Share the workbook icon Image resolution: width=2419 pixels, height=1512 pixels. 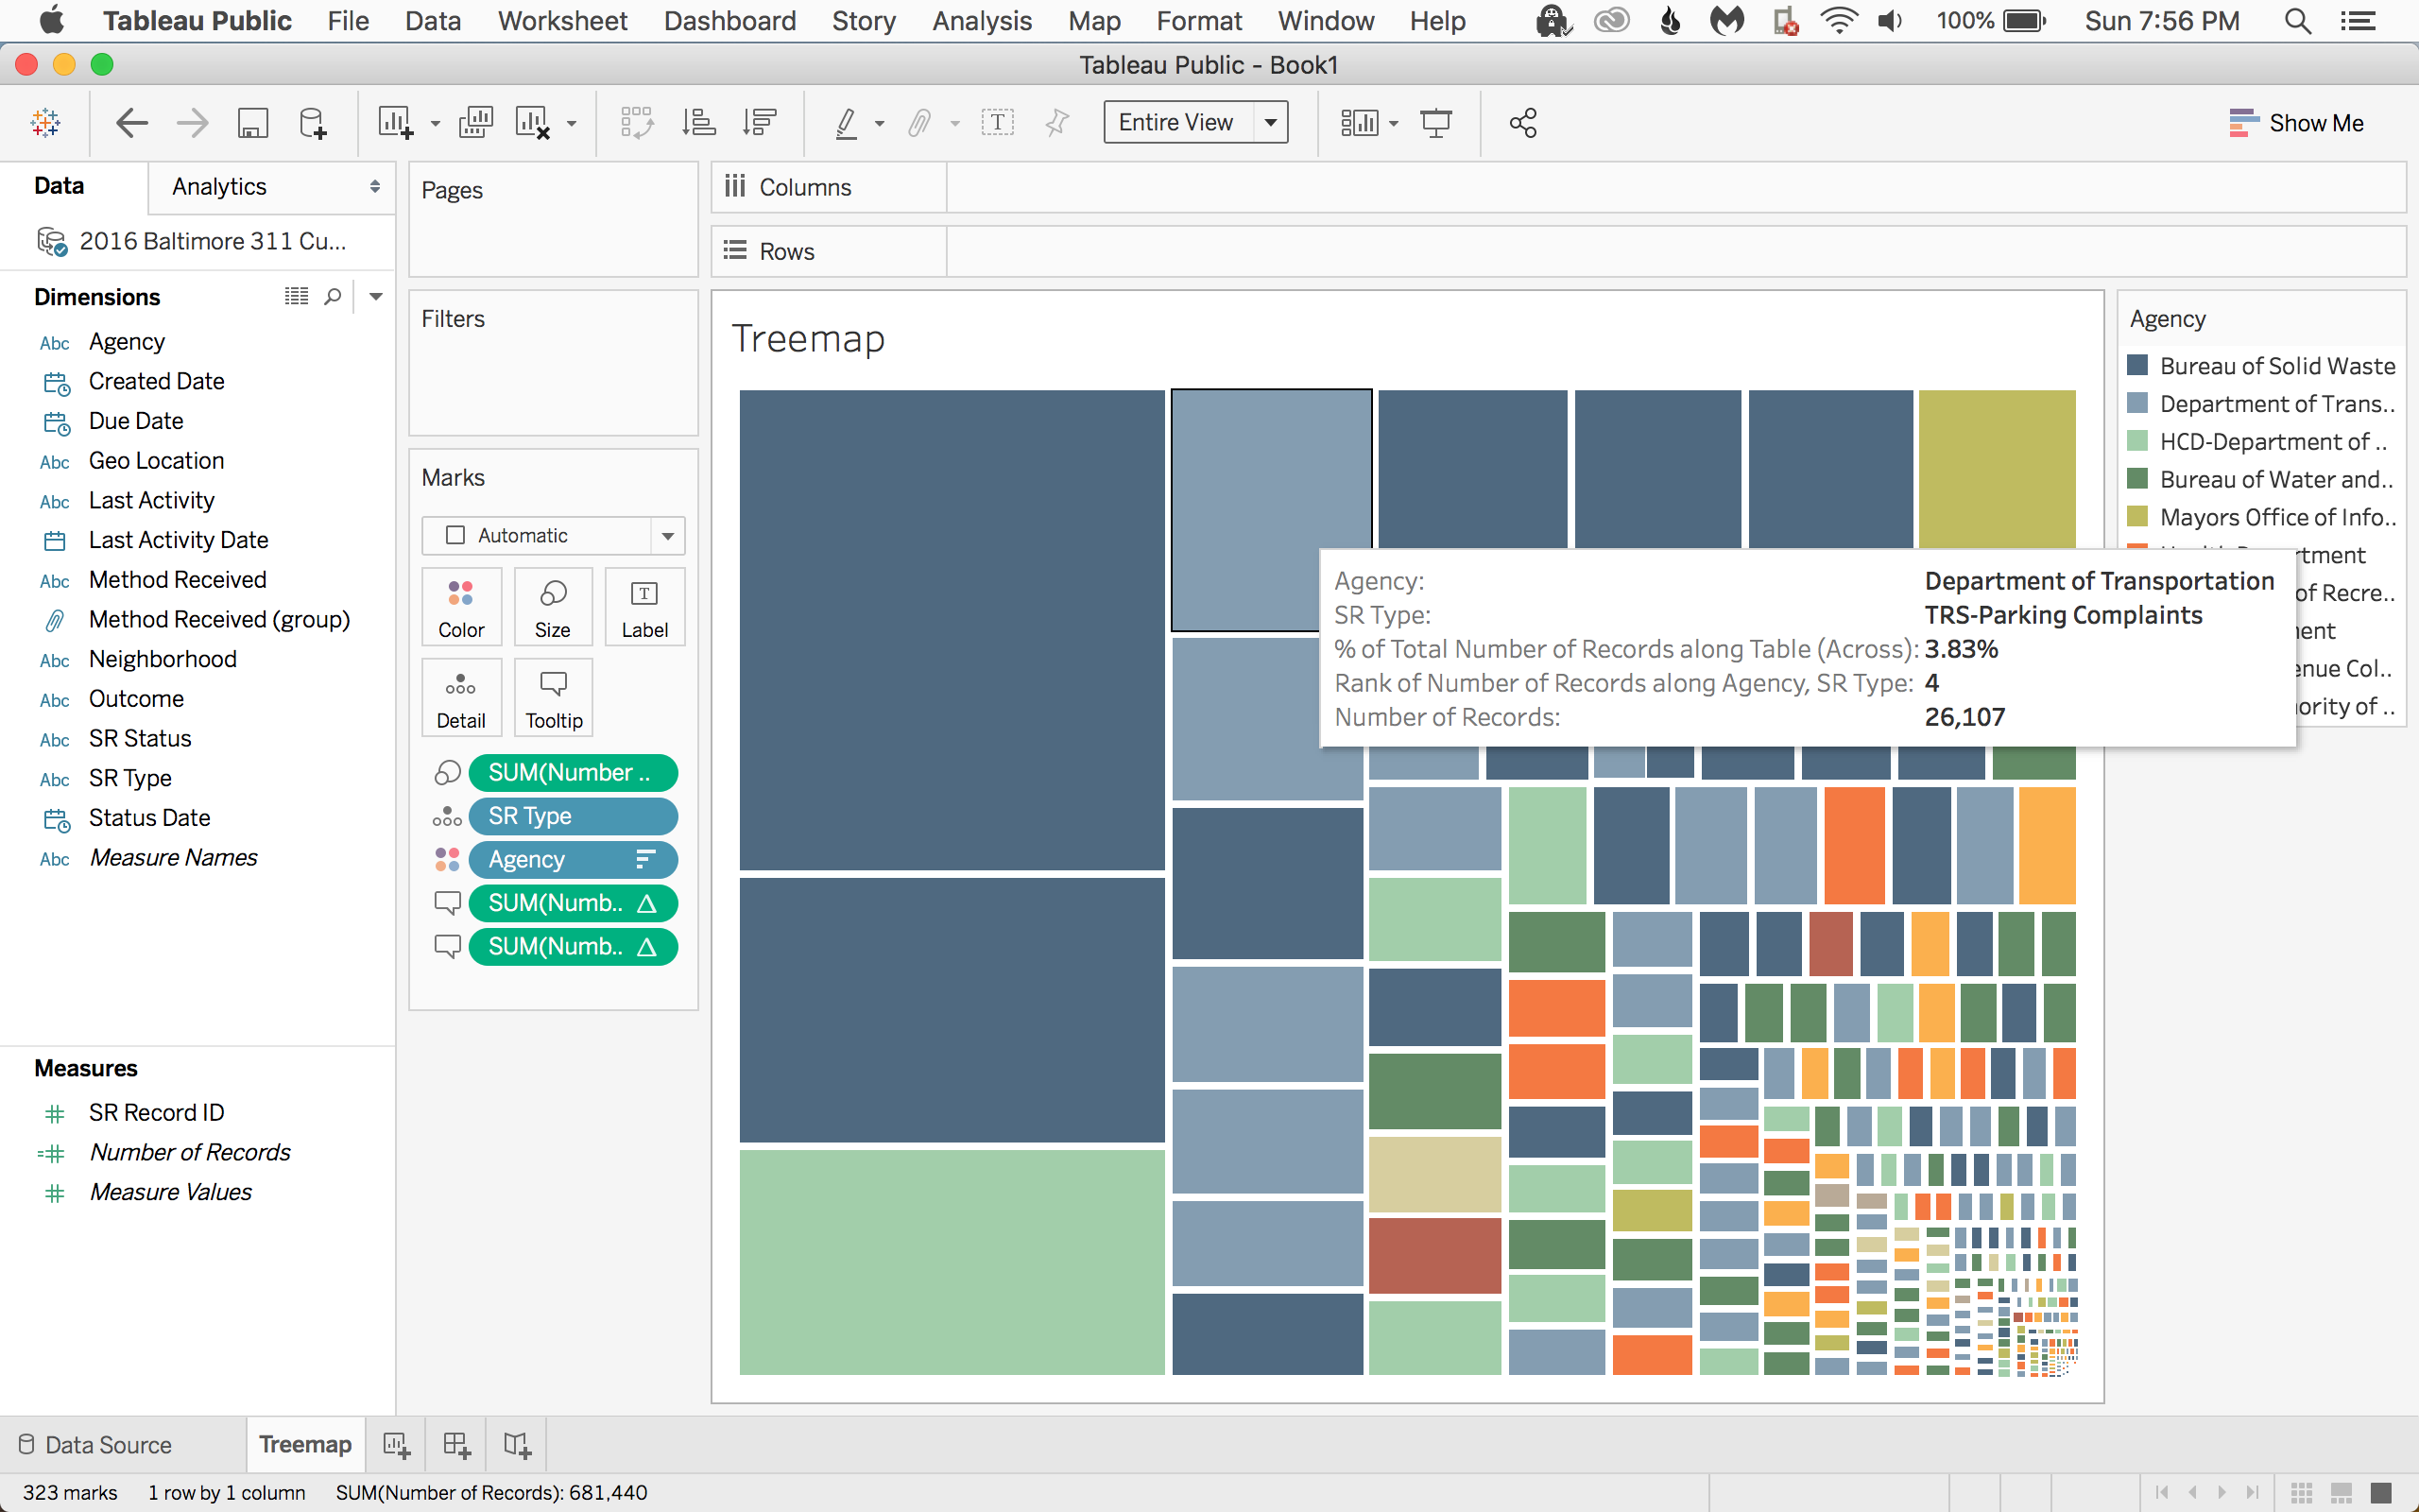click(1523, 123)
